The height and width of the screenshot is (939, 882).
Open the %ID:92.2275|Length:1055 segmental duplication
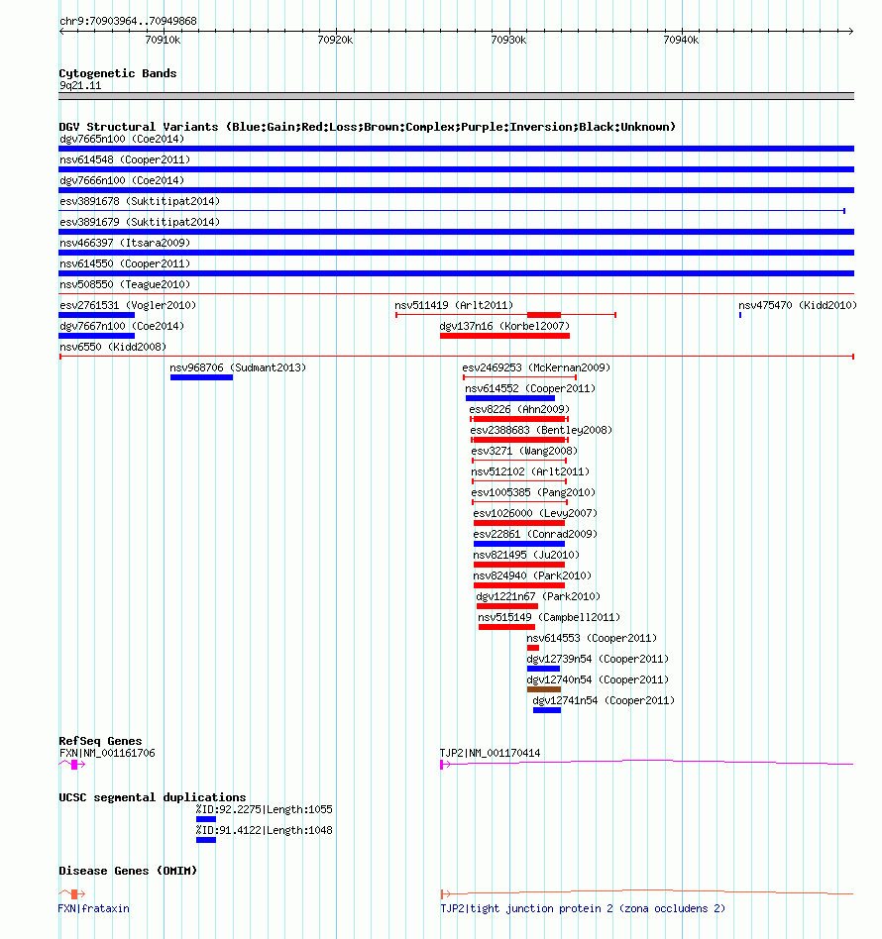205,819
